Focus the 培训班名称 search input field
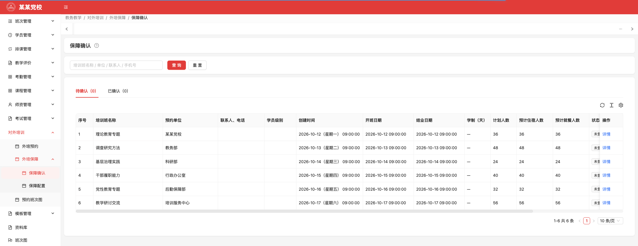This screenshot has width=638, height=246. [116, 65]
